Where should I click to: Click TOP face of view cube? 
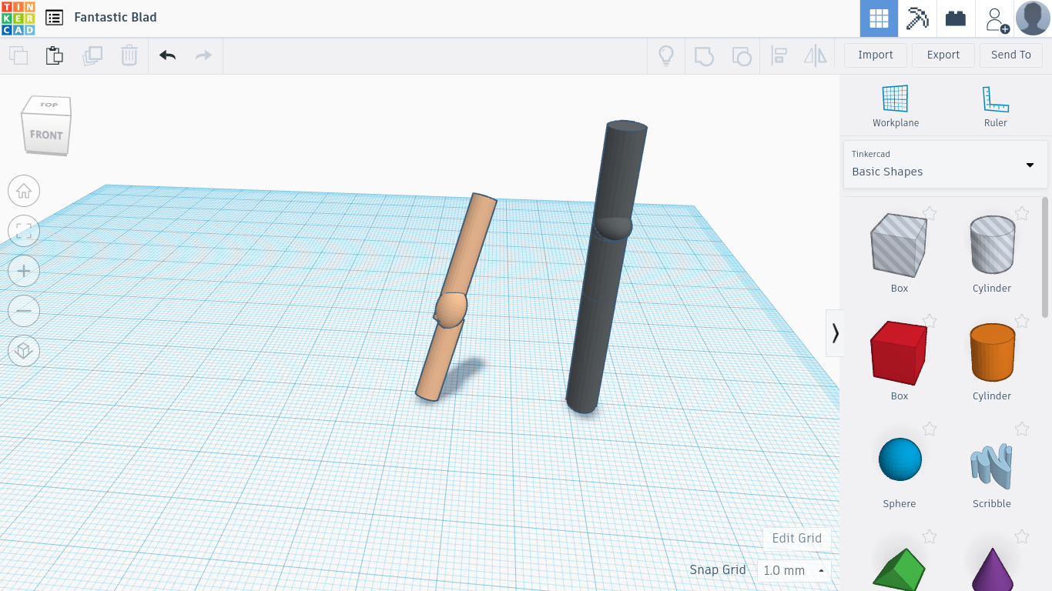(x=49, y=105)
